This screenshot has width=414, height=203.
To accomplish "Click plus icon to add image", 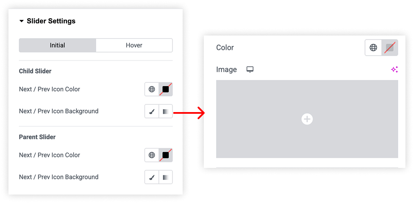I will (307, 119).
